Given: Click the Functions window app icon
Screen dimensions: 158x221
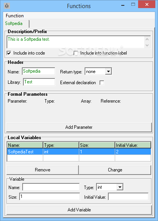Looking at the screenshot, I should point(7,6).
